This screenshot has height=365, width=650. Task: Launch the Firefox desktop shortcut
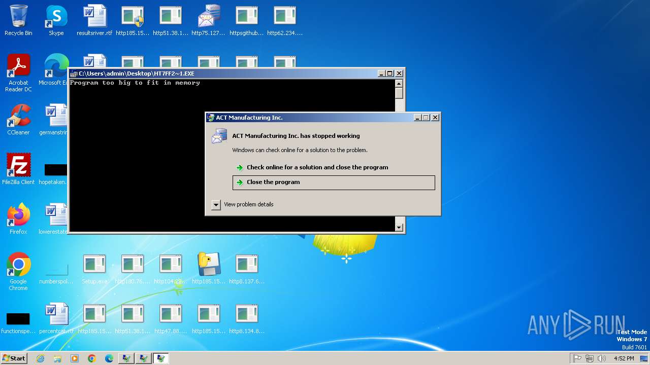click(18, 218)
